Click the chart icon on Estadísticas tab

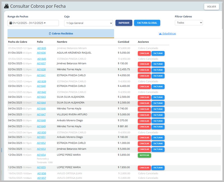point(160,34)
